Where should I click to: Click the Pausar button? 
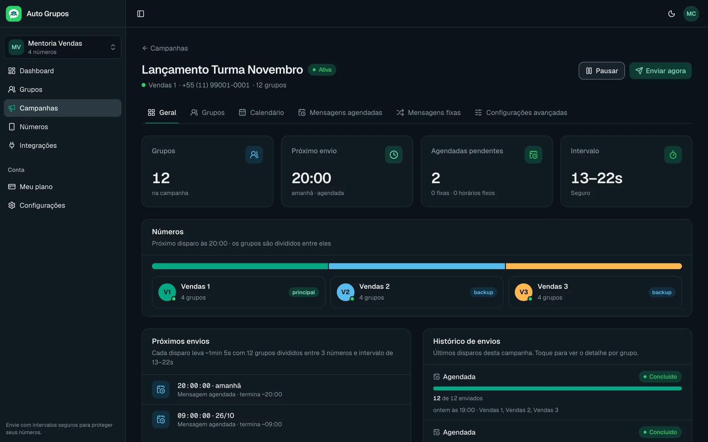(x=601, y=71)
